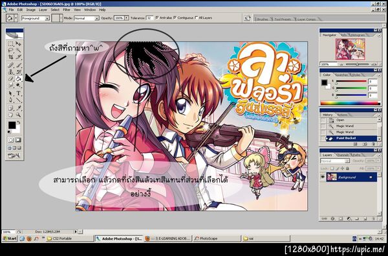
Task: Select the Blur tool
Action: (10, 86)
